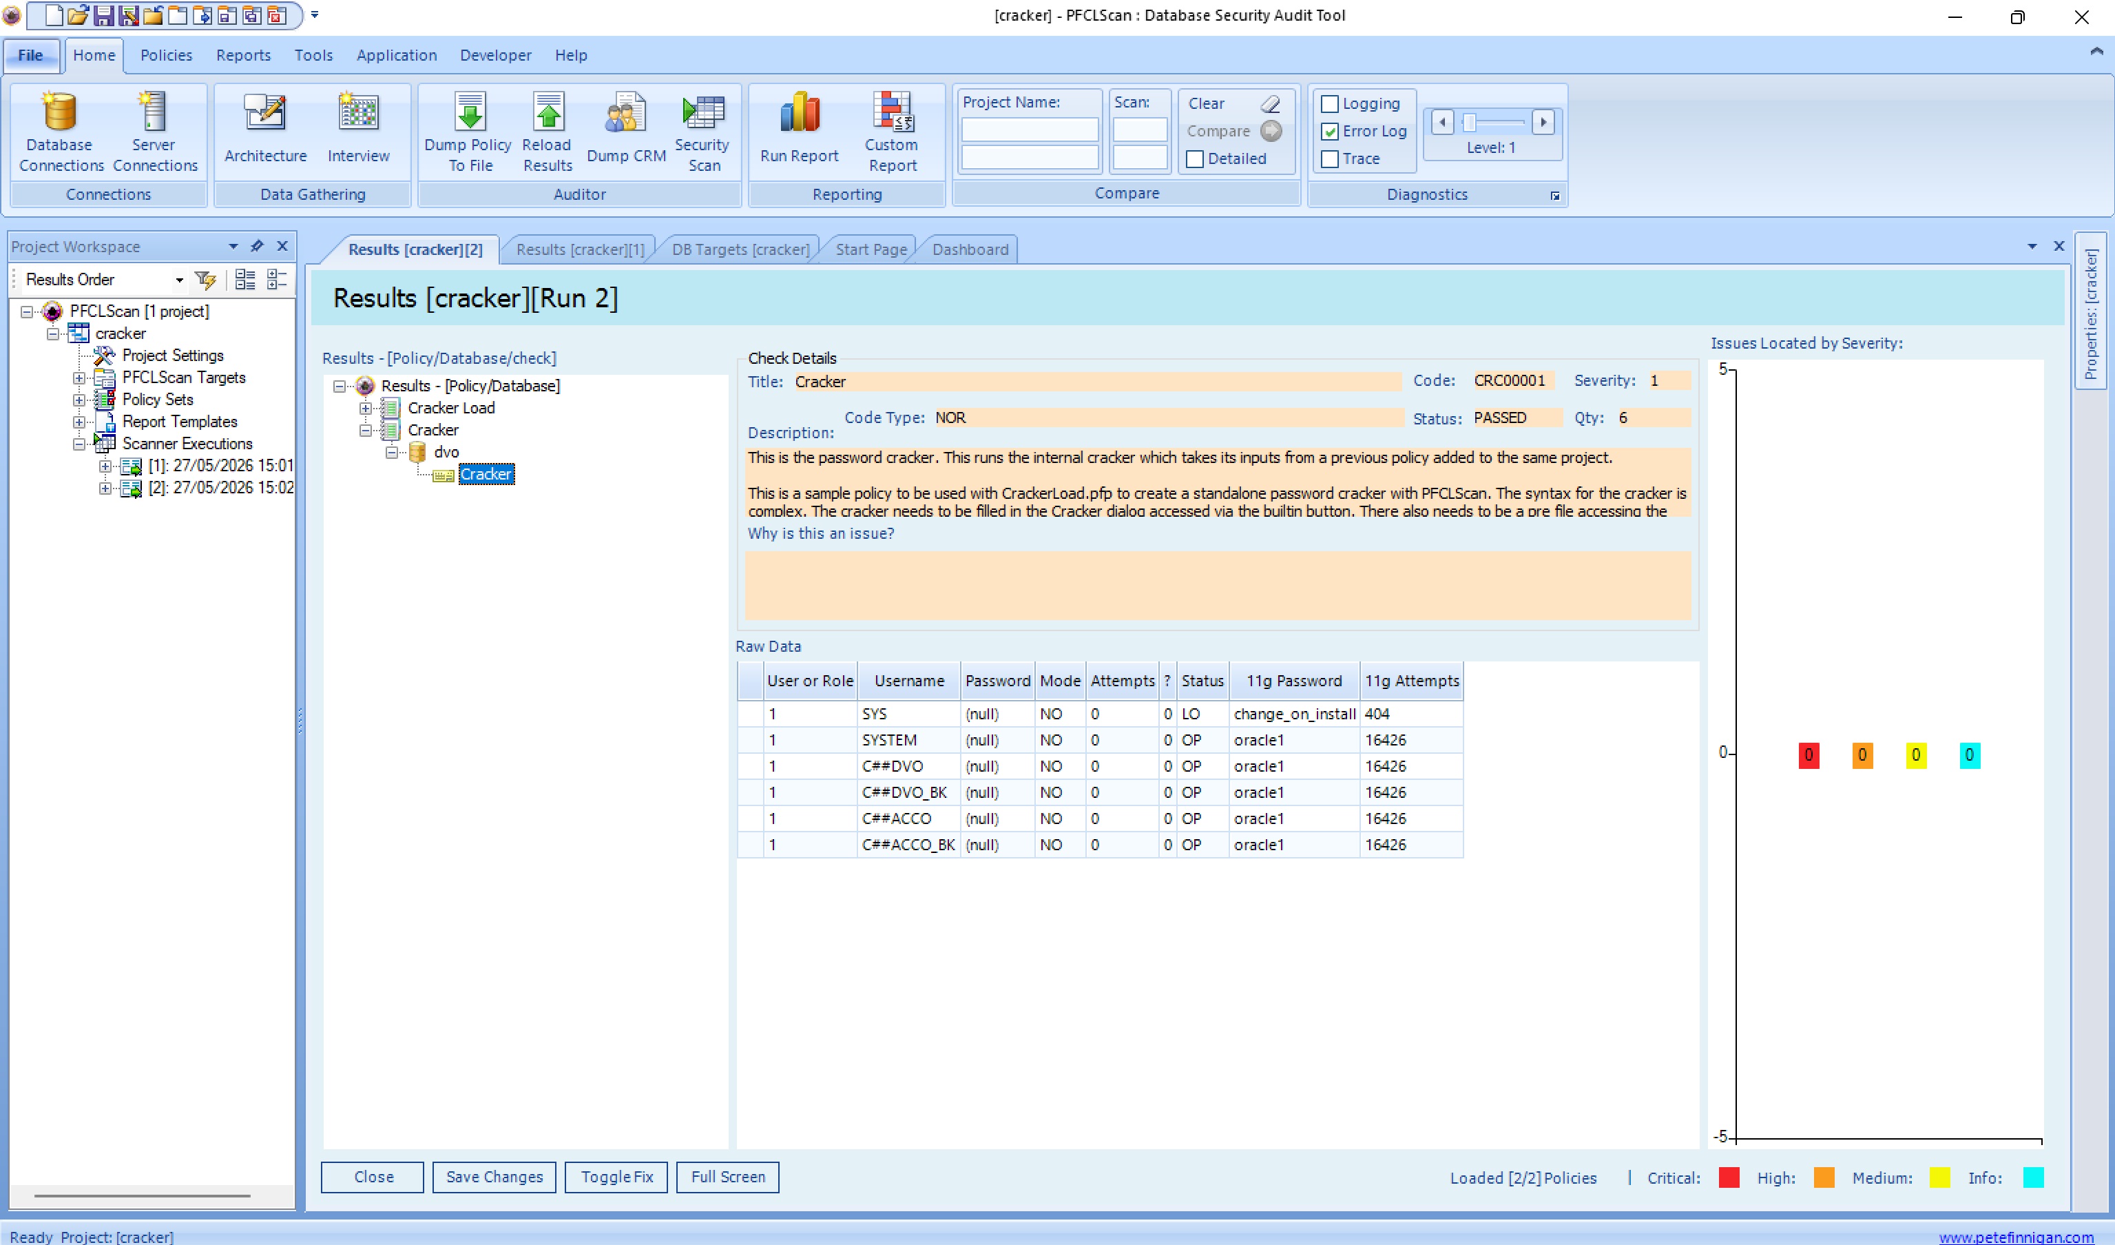Expand the Report Templates node
The width and height of the screenshot is (2115, 1245).
[x=79, y=422]
